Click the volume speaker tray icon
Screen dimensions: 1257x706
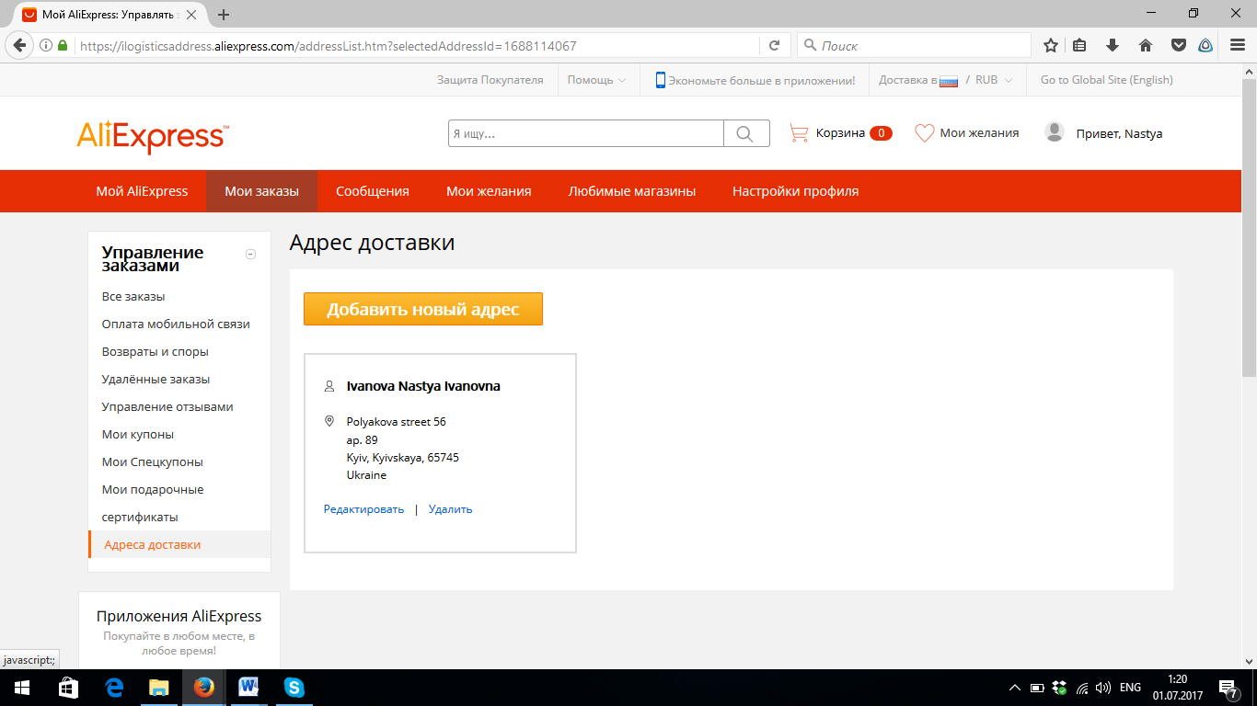point(1103,688)
